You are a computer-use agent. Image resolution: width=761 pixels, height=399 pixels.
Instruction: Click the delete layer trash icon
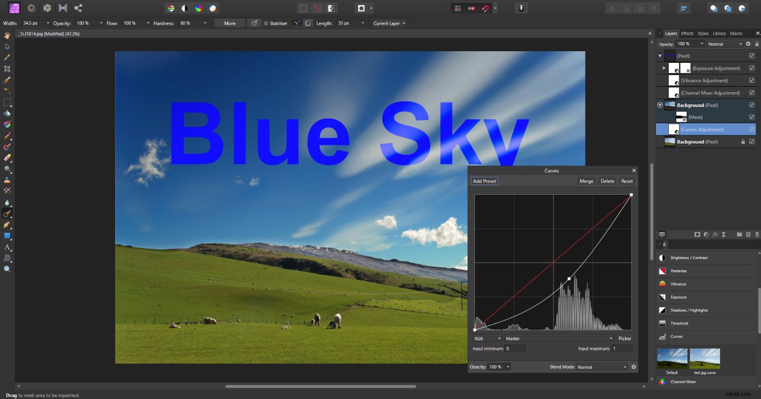(x=756, y=234)
